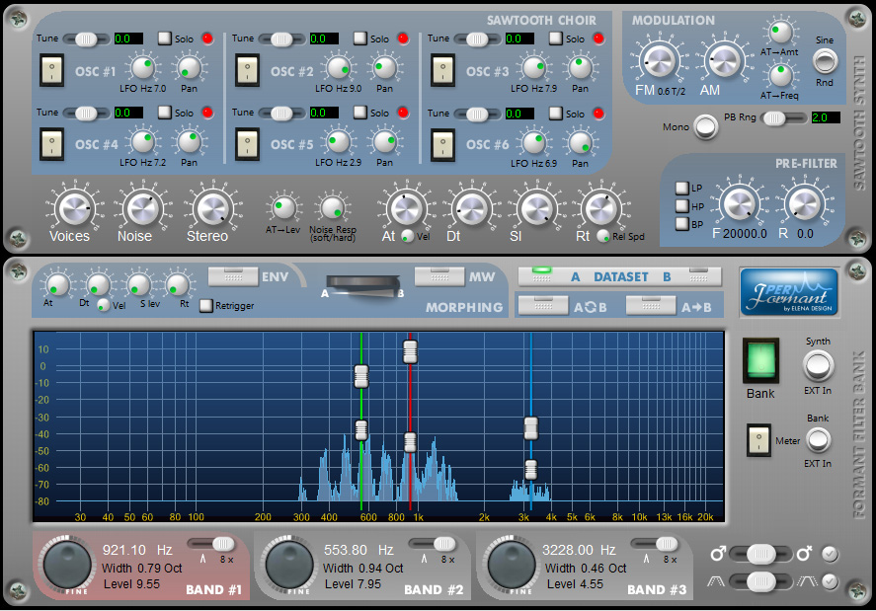Click the male/female gender slider
Viewport: 876px width, 611px height.
point(760,554)
